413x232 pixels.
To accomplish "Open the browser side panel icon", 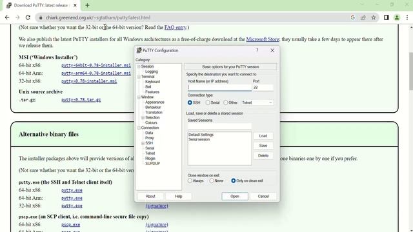I will pyautogui.click(x=386, y=17).
